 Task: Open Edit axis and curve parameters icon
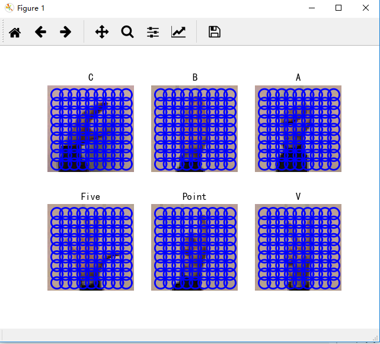pyautogui.click(x=178, y=32)
